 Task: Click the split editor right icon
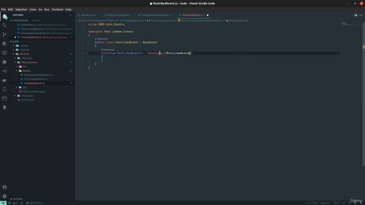355,15
